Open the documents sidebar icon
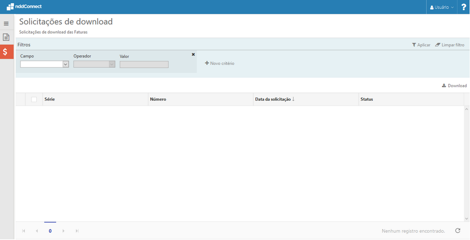 [6, 37]
